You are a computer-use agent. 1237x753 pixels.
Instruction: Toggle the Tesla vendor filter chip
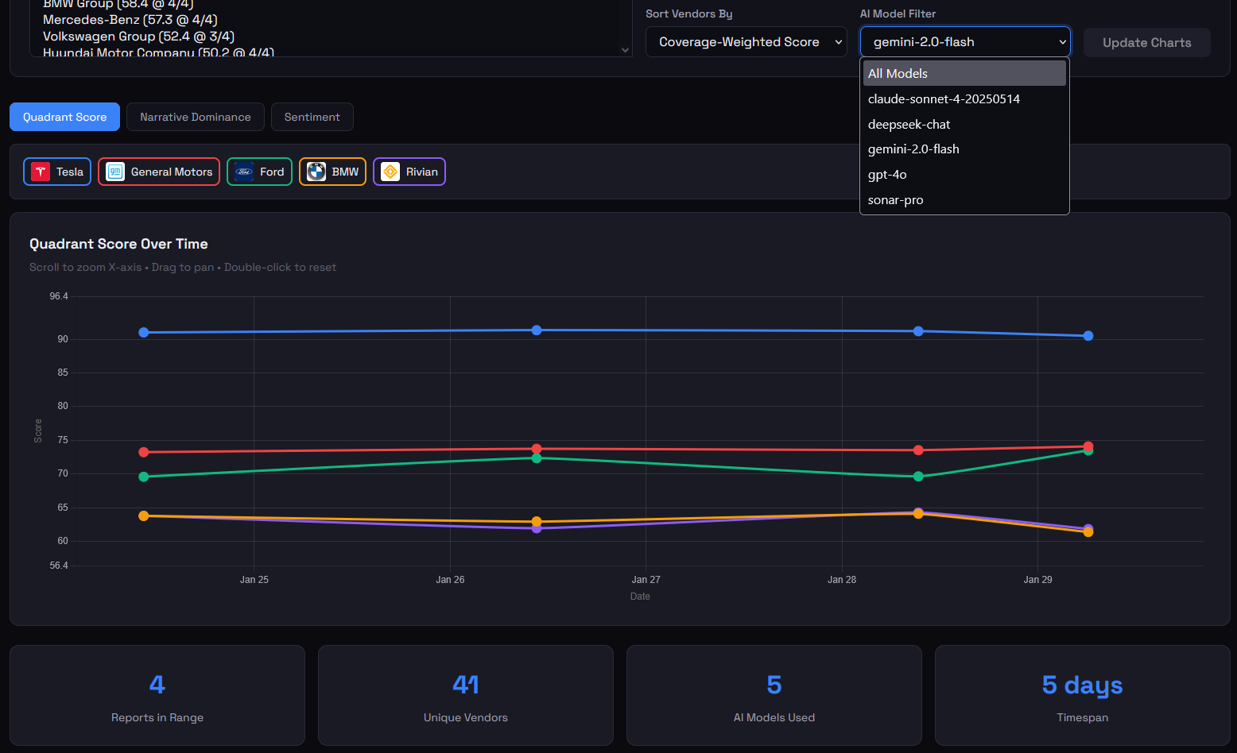[56, 172]
